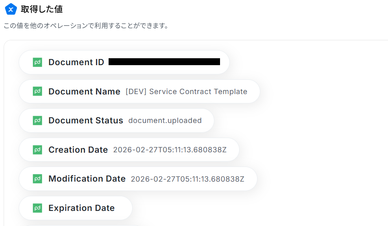Choose the Expiration Date label
This screenshot has height=226, width=388.
click(x=81, y=208)
